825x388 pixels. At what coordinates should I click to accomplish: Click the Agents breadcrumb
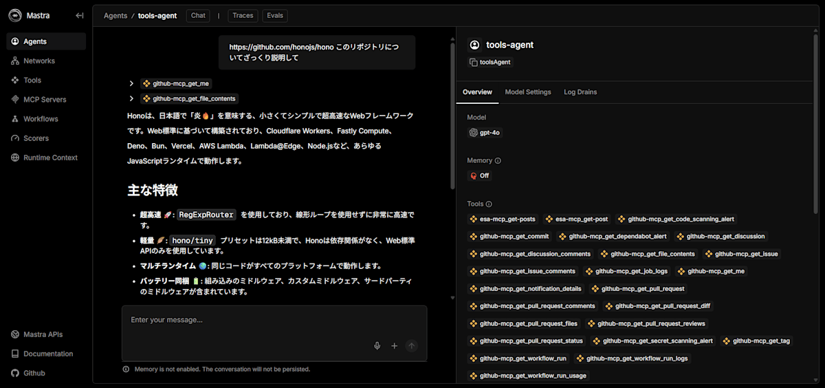click(115, 15)
